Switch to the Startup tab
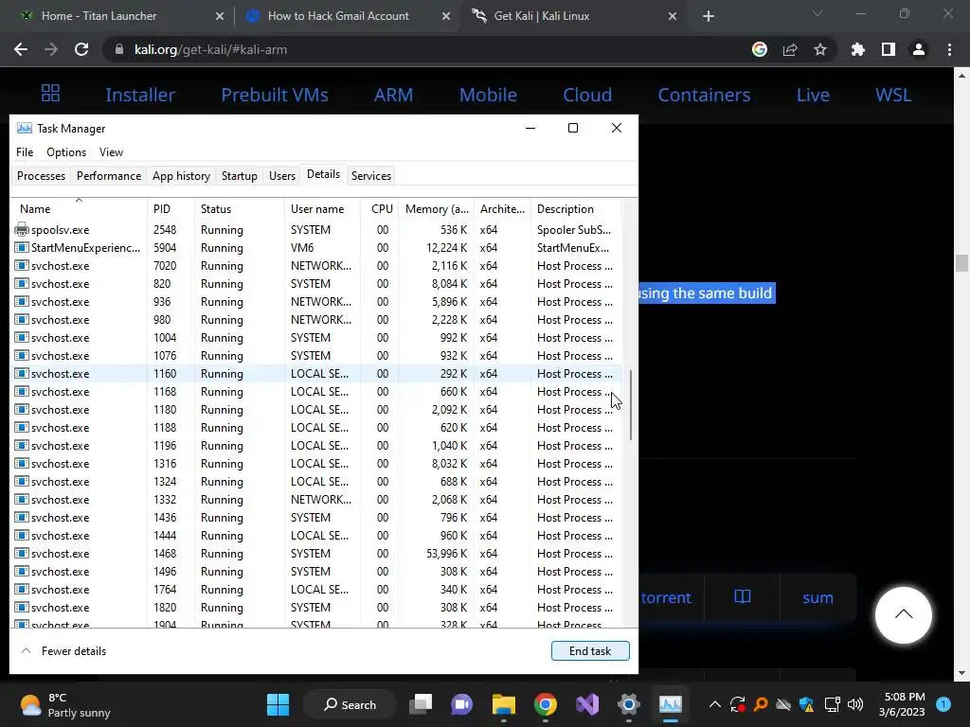Image resolution: width=970 pixels, height=727 pixels. 240,176
